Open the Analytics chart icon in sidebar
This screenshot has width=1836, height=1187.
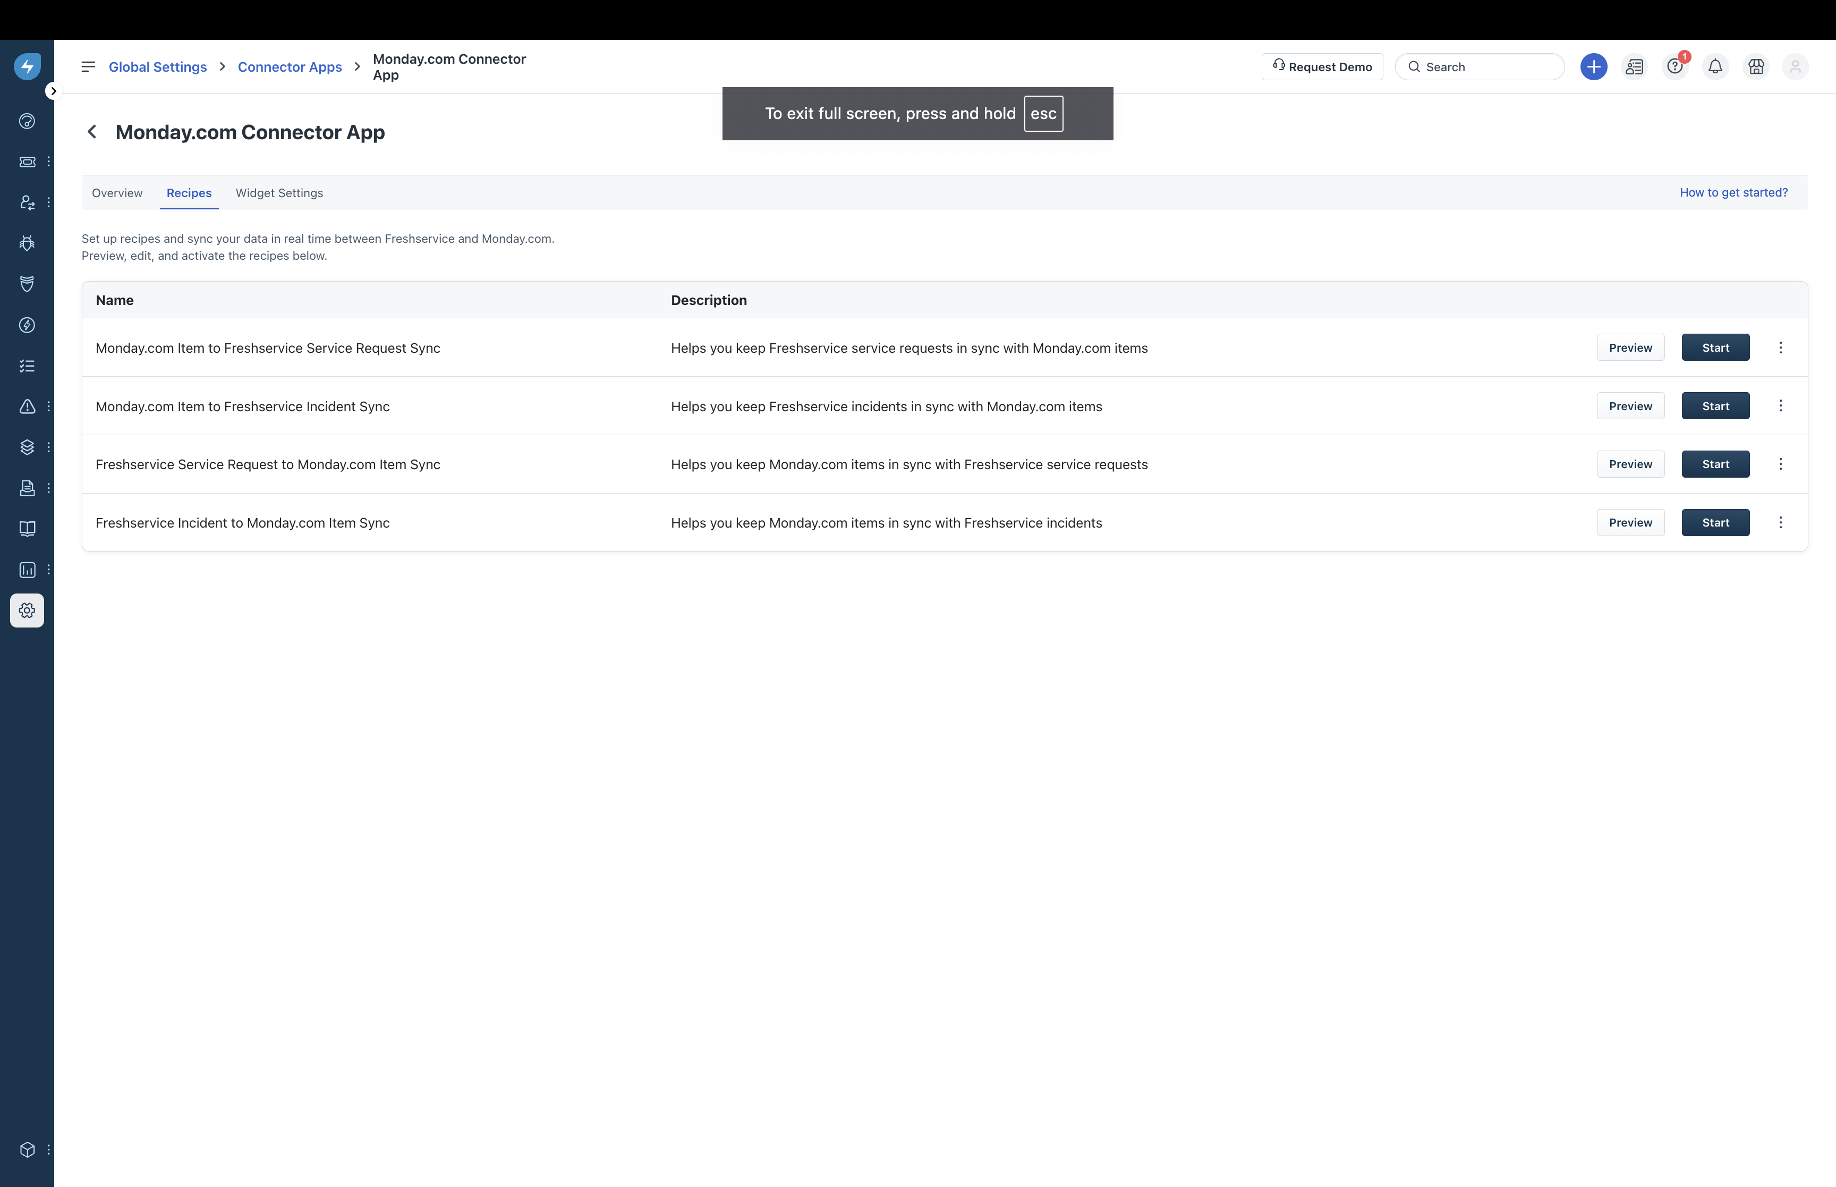pos(27,570)
